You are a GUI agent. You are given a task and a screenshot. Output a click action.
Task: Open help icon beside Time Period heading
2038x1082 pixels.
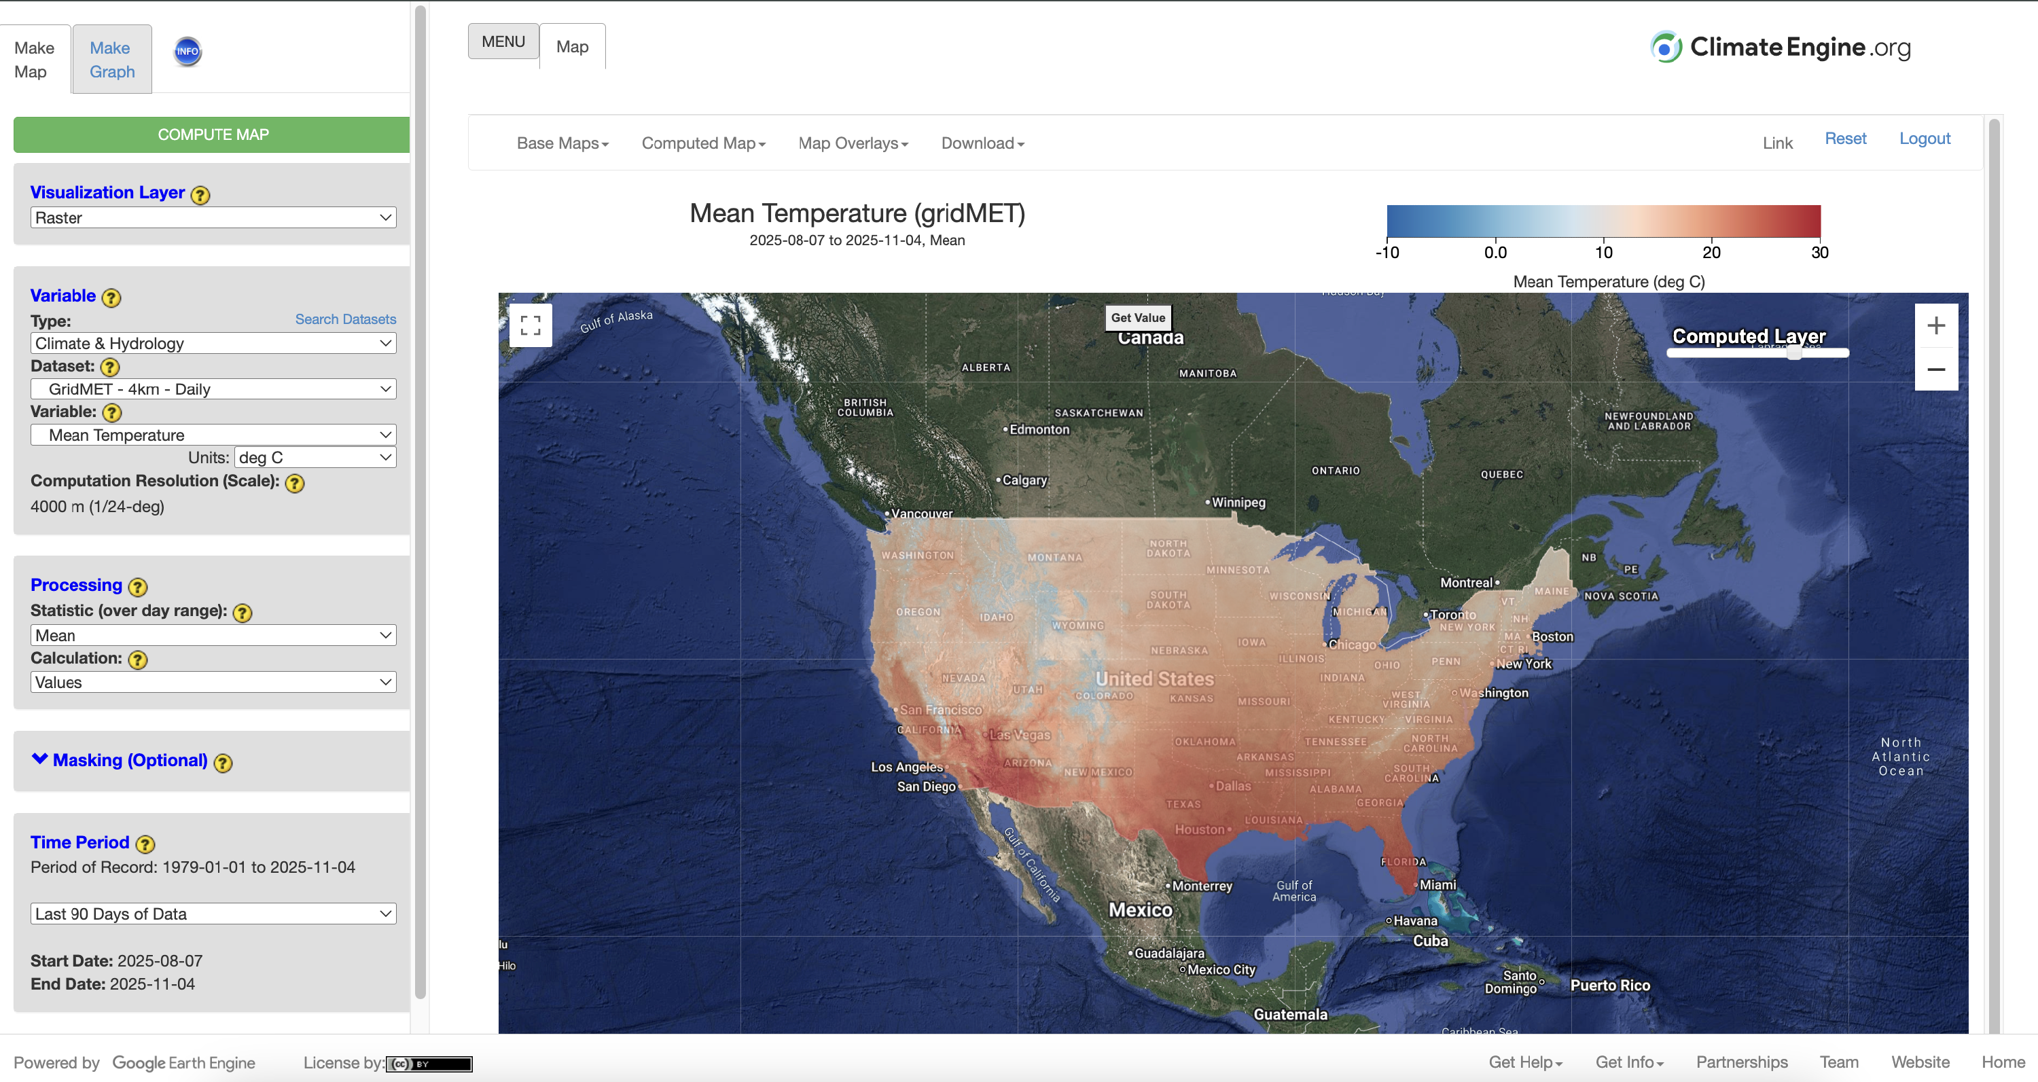click(x=145, y=844)
